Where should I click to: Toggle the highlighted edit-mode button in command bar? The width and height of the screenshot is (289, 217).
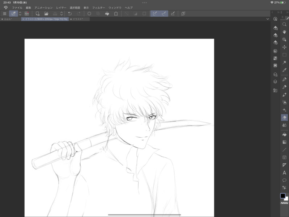13,14
